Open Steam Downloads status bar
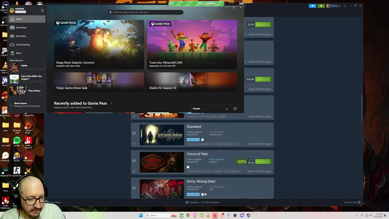Image resolution: width=389 pixels, height=219 pixels. [x=202, y=202]
